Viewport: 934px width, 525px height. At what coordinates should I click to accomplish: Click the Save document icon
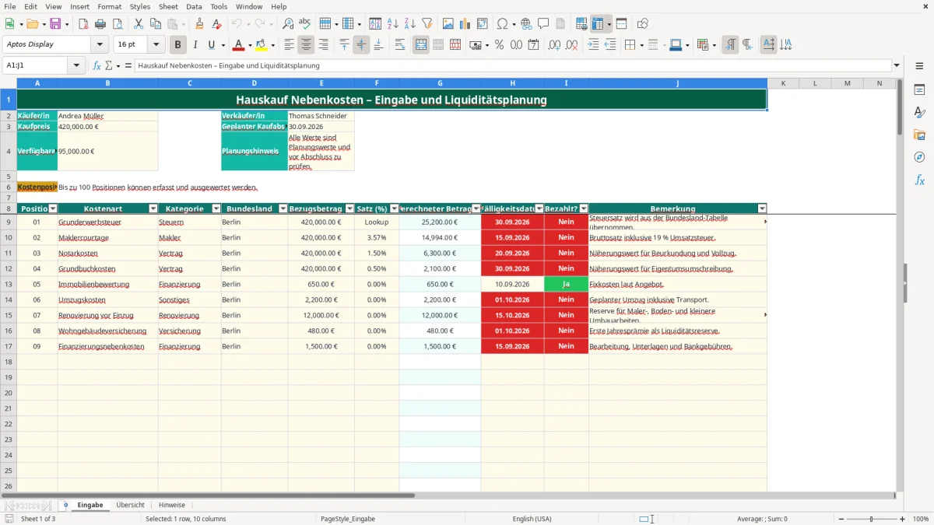[x=55, y=24]
